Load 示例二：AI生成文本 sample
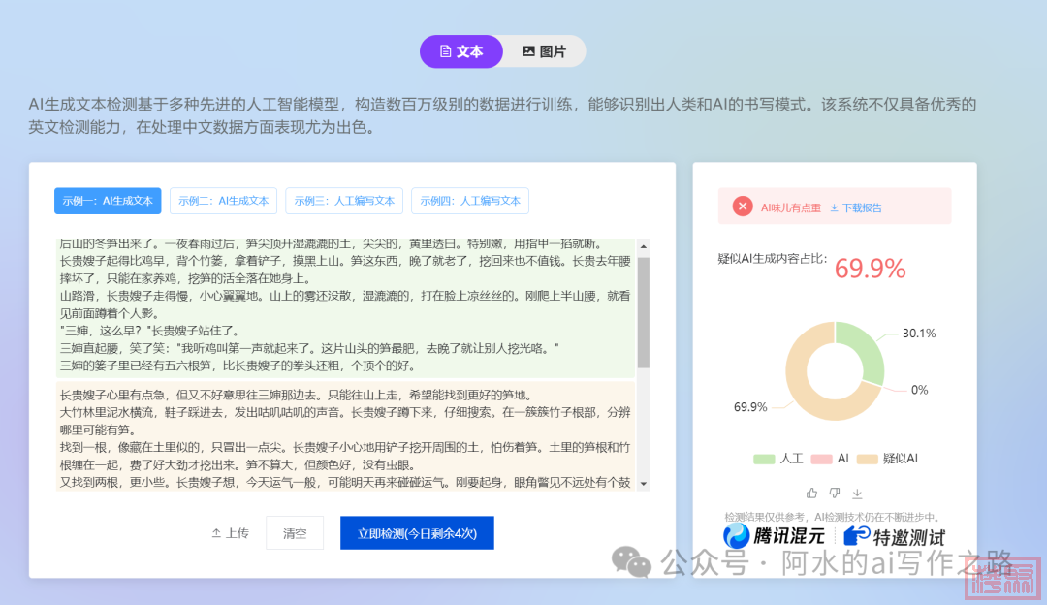The width and height of the screenshot is (1047, 605). coord(223,201)
